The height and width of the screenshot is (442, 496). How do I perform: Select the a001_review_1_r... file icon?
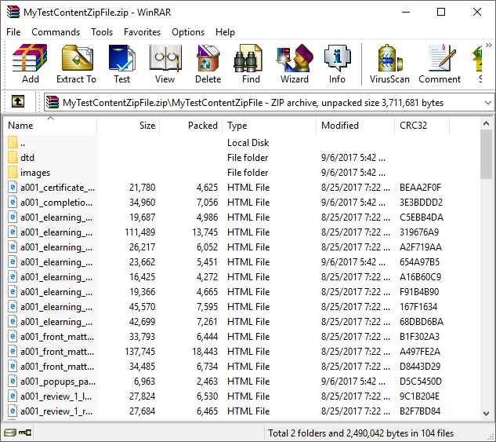[13, 411]
